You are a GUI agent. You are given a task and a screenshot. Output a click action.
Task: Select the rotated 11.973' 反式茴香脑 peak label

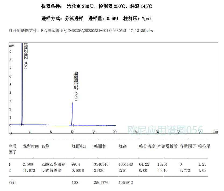point(76,86)
